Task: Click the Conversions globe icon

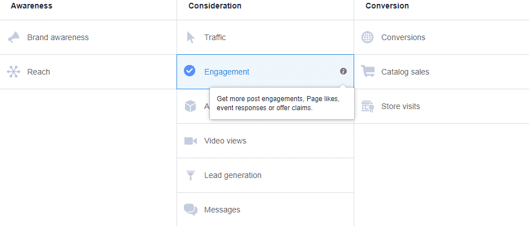Action: pyautogui.click(x=367, y=37)
